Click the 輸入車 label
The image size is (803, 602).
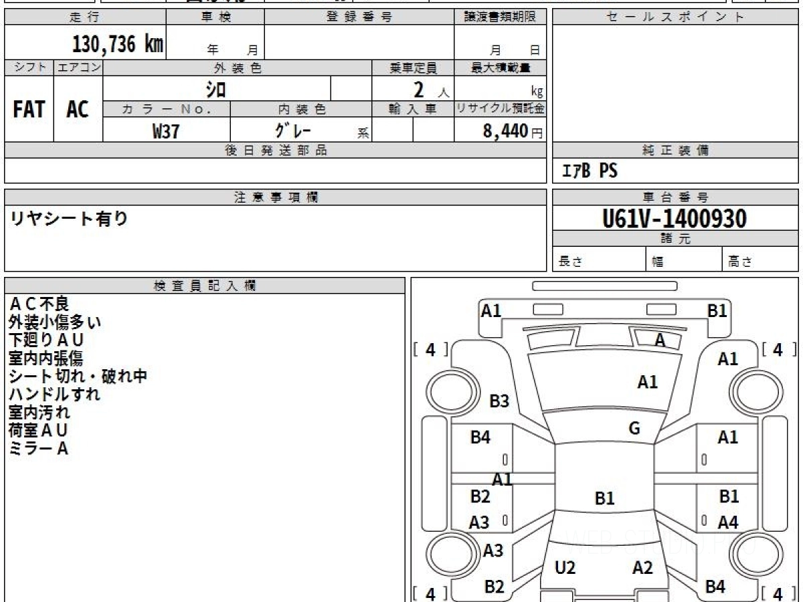(x=413, y=109)
